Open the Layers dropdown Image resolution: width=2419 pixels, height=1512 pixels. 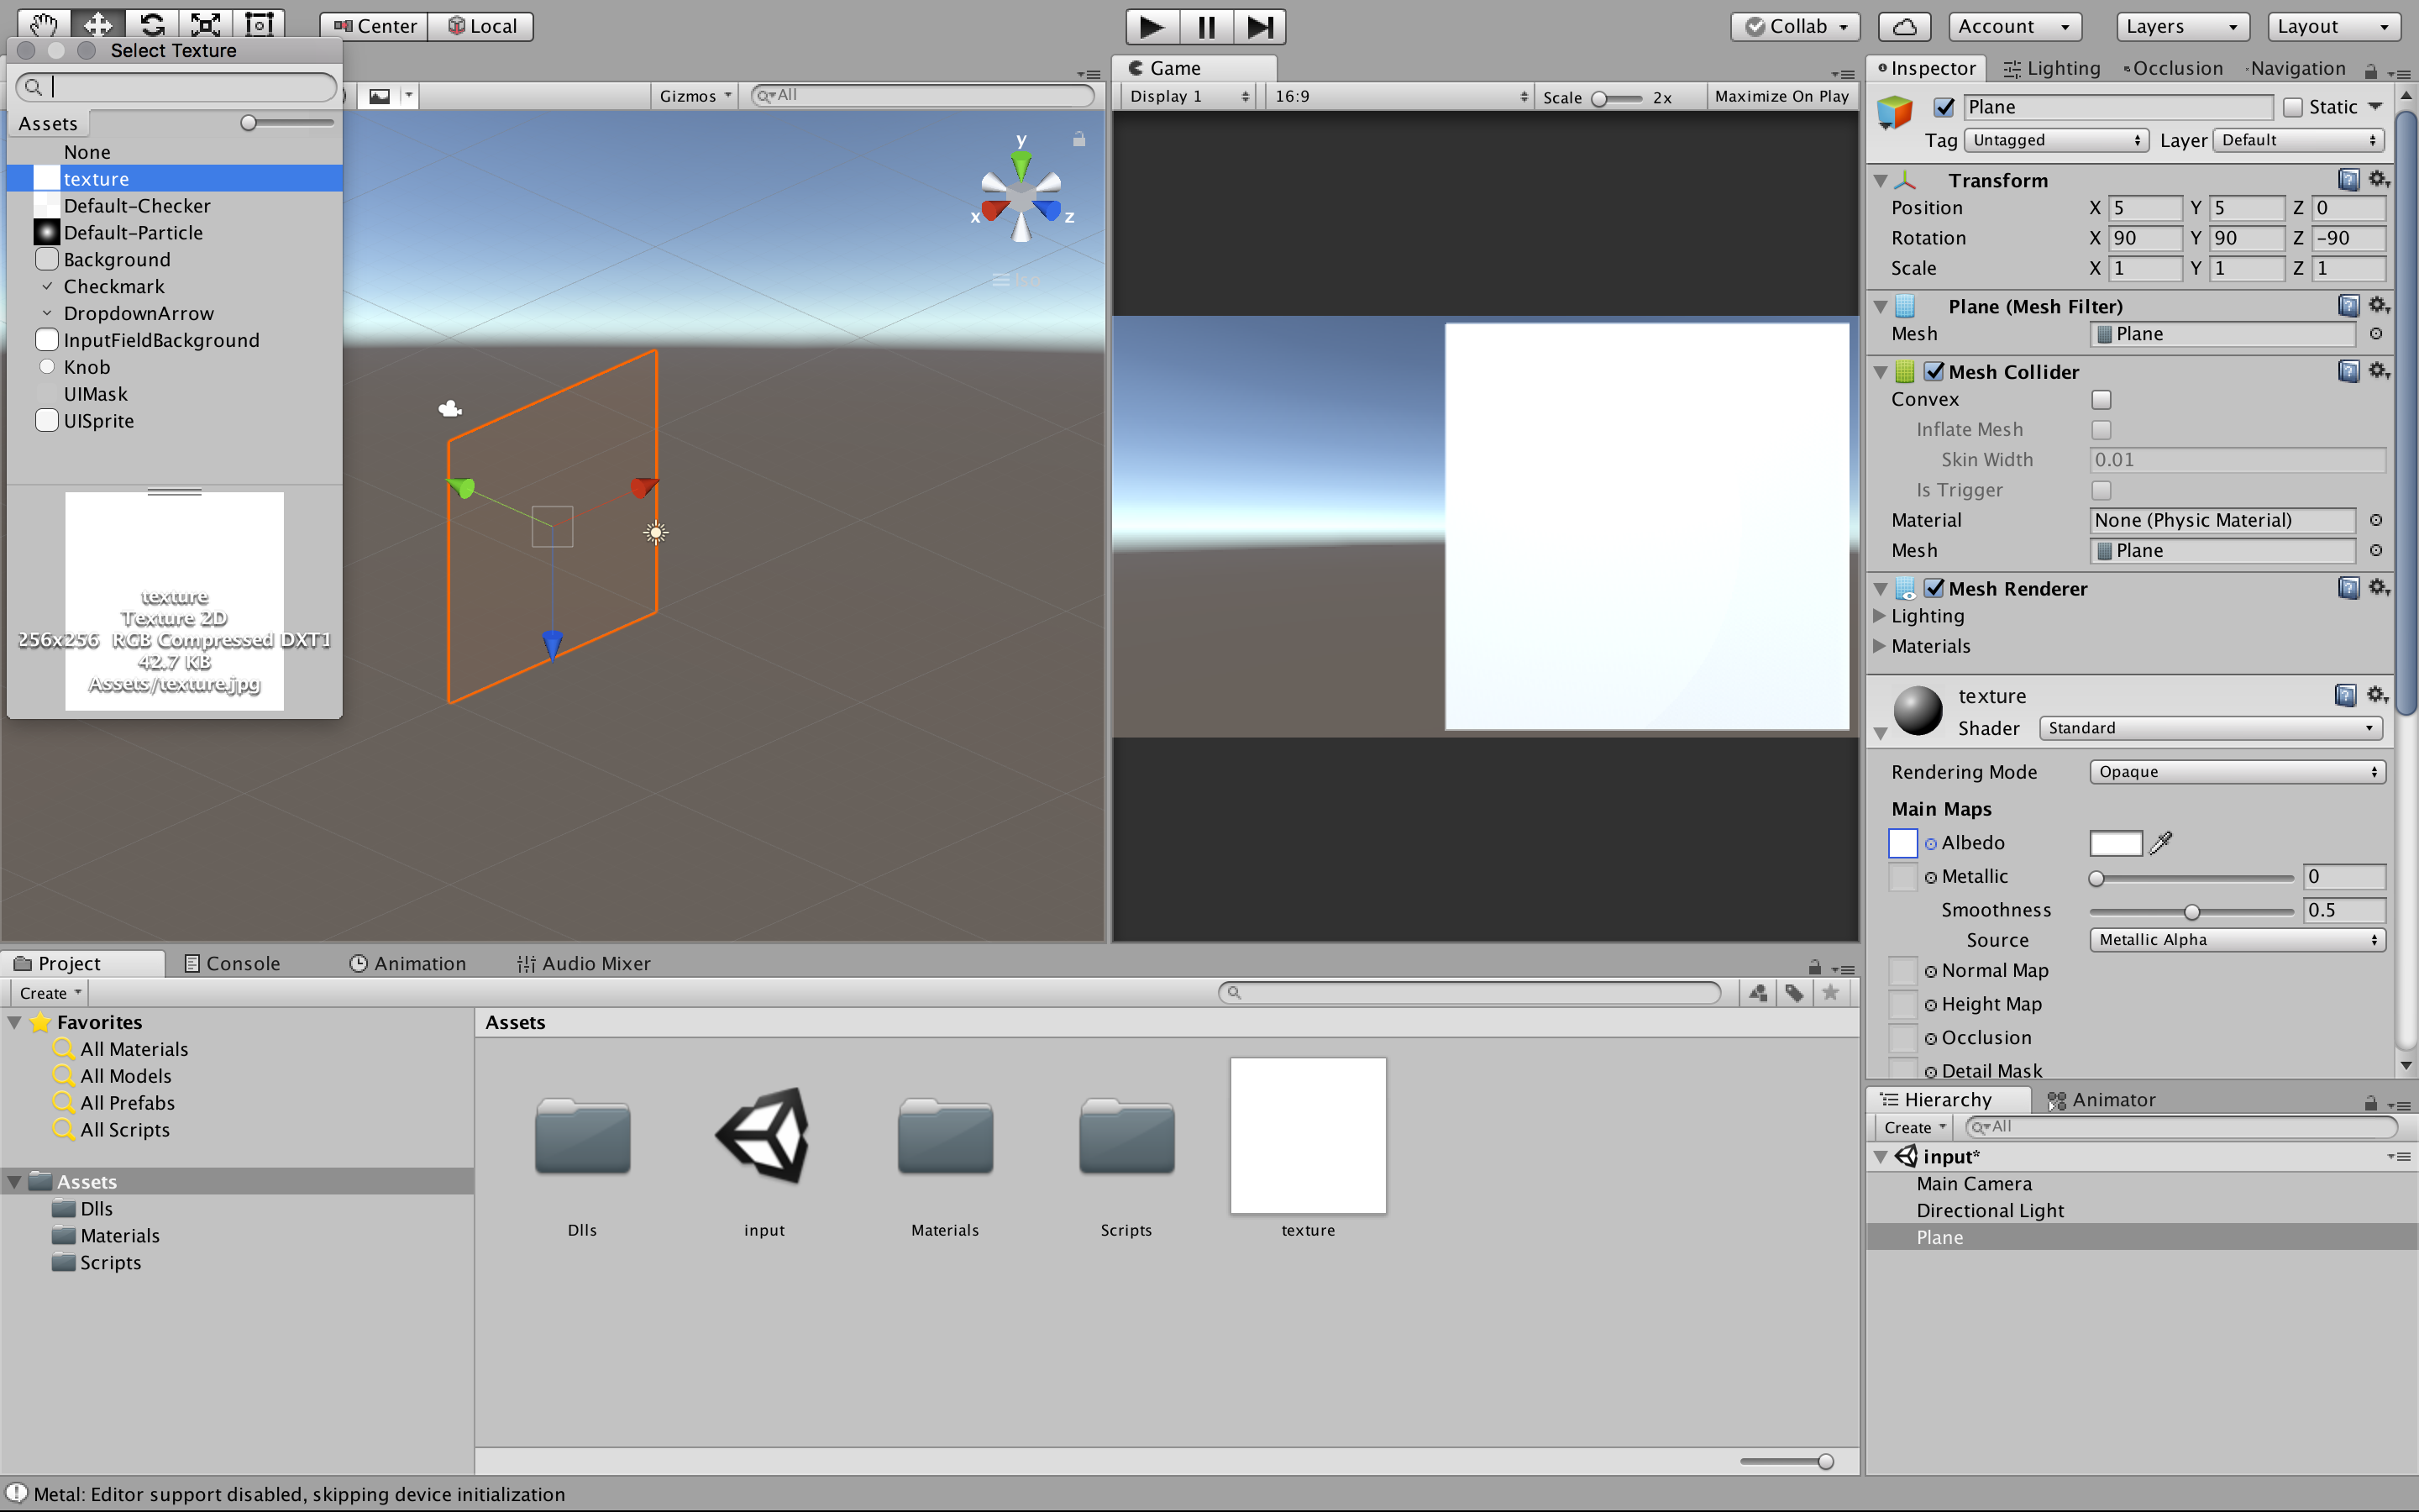2181,26
